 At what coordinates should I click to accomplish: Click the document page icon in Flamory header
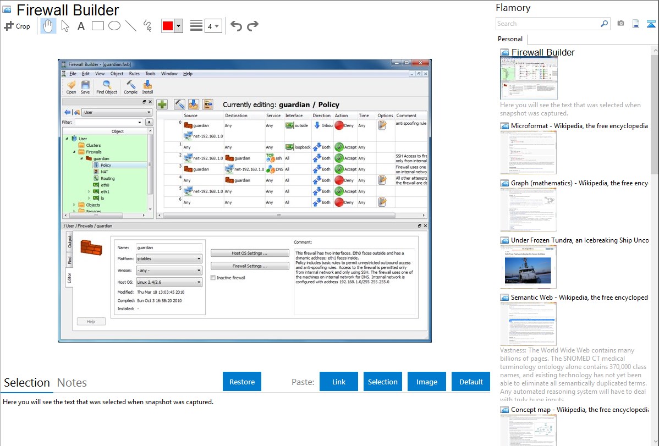click(636, 24)
